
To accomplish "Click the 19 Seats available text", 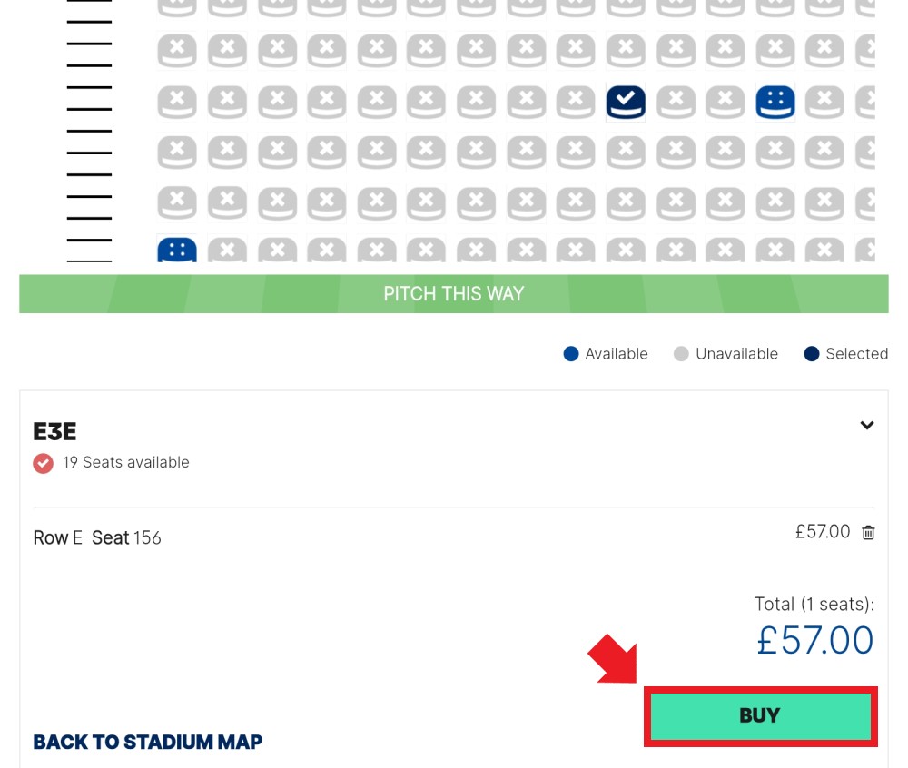I will (x=126, y=462).
